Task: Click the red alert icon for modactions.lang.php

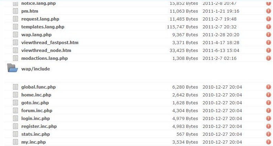Action: click(x=269, y=58)
